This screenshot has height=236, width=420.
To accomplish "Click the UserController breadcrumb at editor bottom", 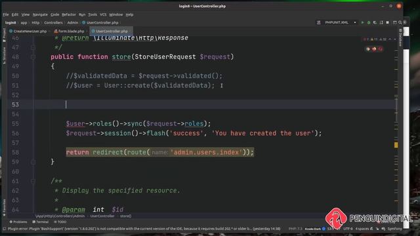I will click(102, 216).
